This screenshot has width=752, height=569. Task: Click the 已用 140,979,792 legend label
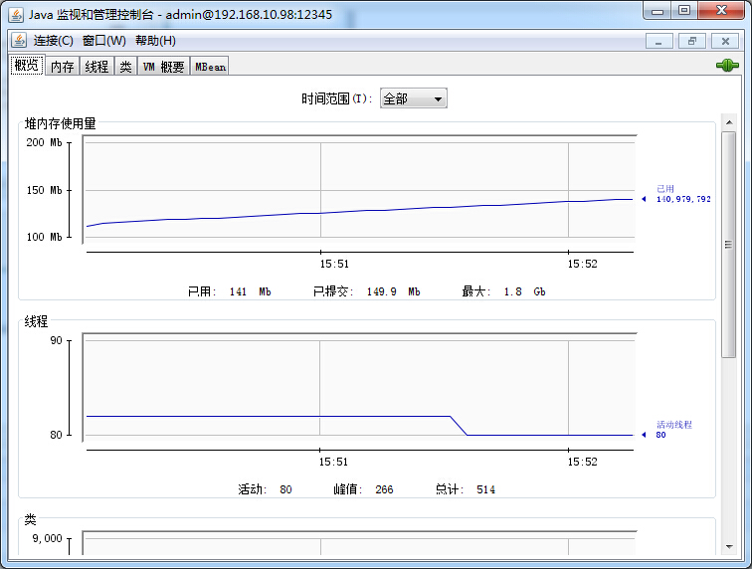click(x=683, y=194)
